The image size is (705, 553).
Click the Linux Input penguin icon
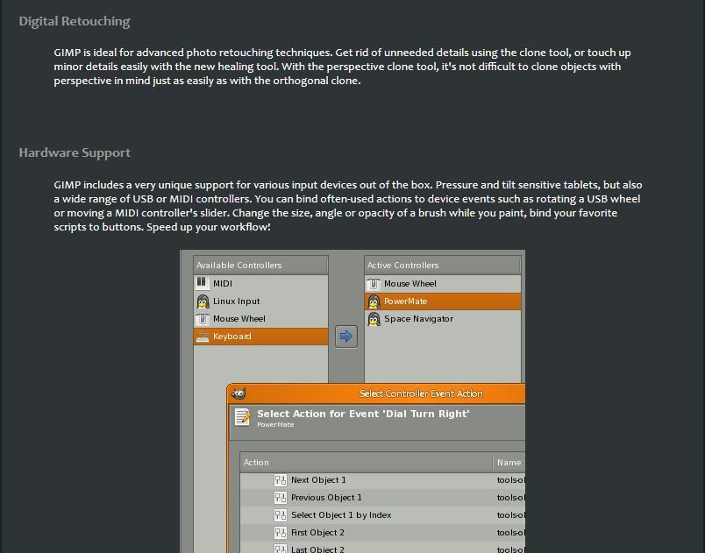click(203, 301)
